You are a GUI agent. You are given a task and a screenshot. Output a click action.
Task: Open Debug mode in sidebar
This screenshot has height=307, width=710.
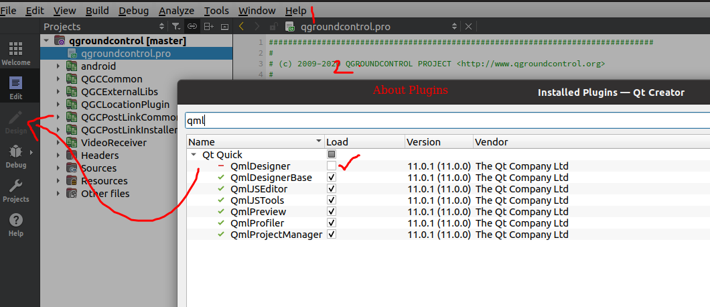click(16, 156)
